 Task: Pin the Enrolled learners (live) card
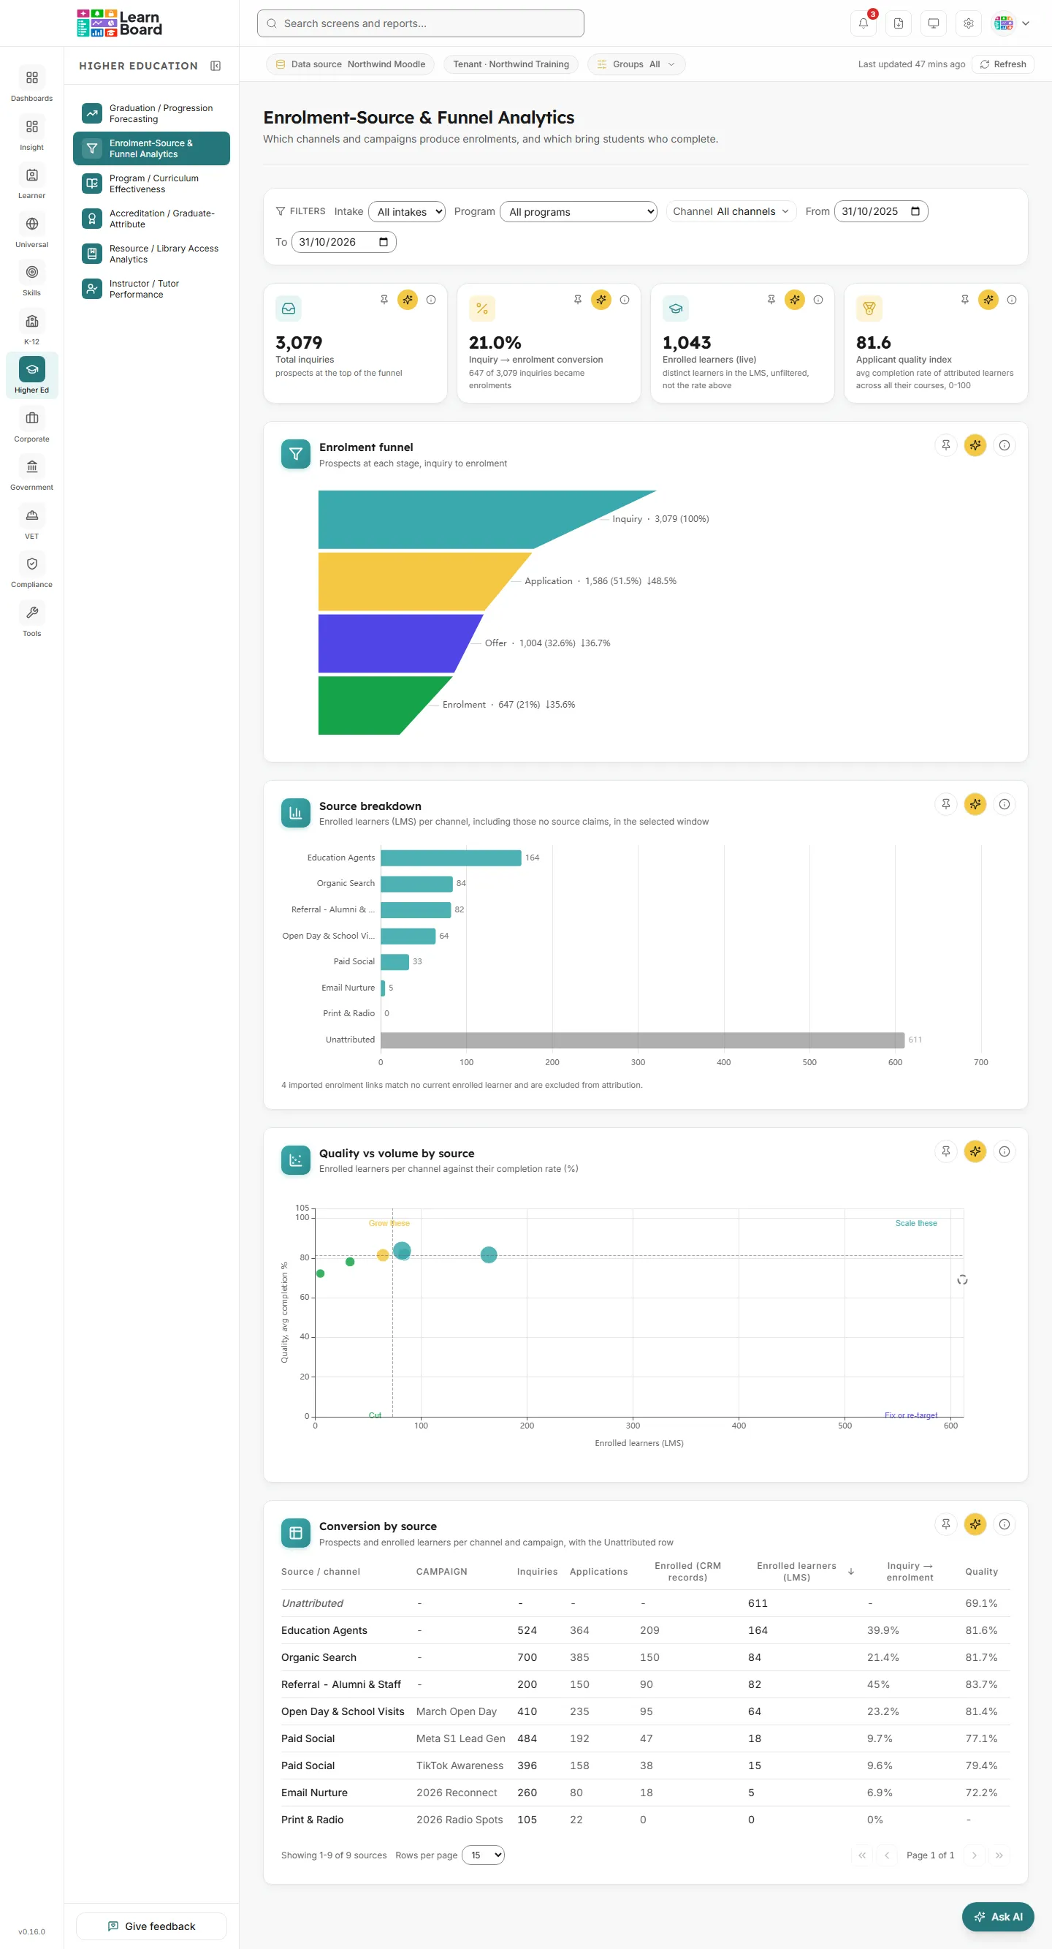click(x=771, y=300)
